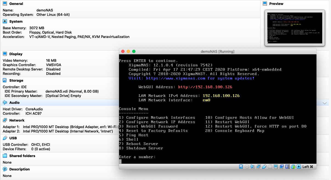Click the Audio section speaker icon
331x180 pixels.
pyautogui.click(x=5, y=102)
